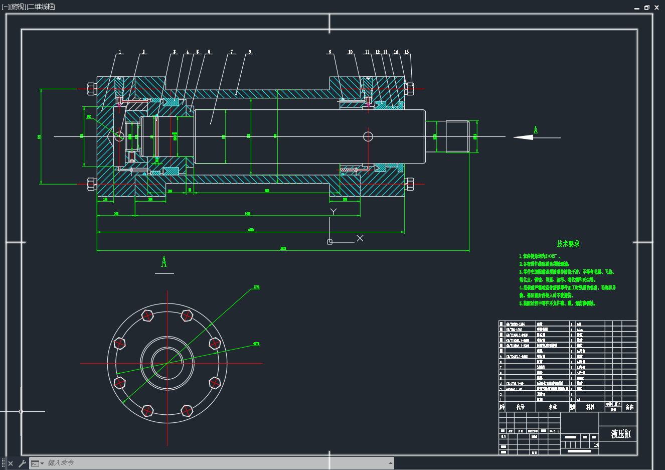Restore down the drawing viewport window
The image size is (665, 470).
point(647,8)
